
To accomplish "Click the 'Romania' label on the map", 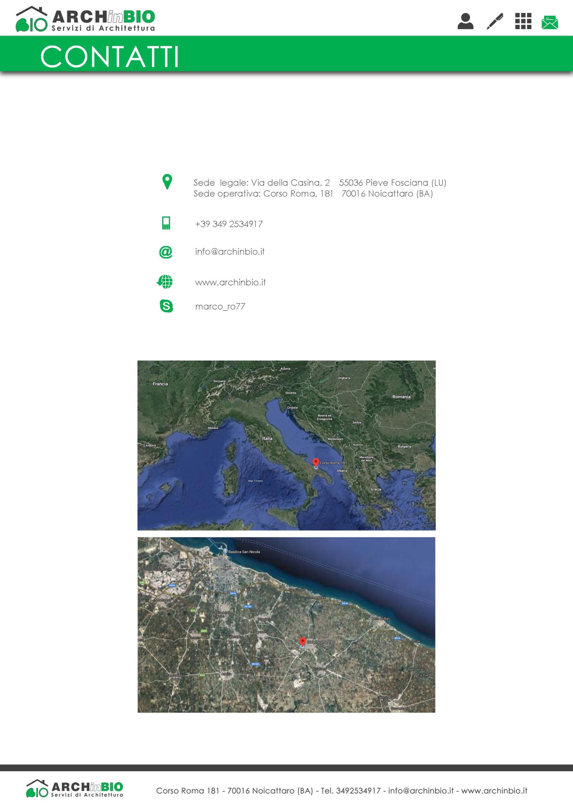I will [401, 397].
